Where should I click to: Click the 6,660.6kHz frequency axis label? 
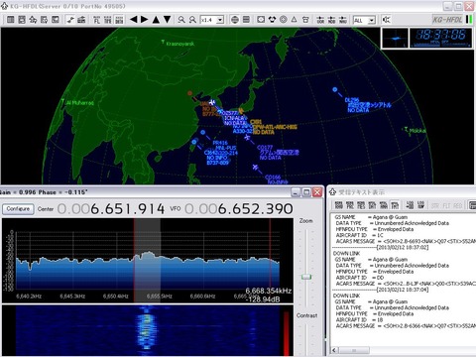tap(202, 297)
